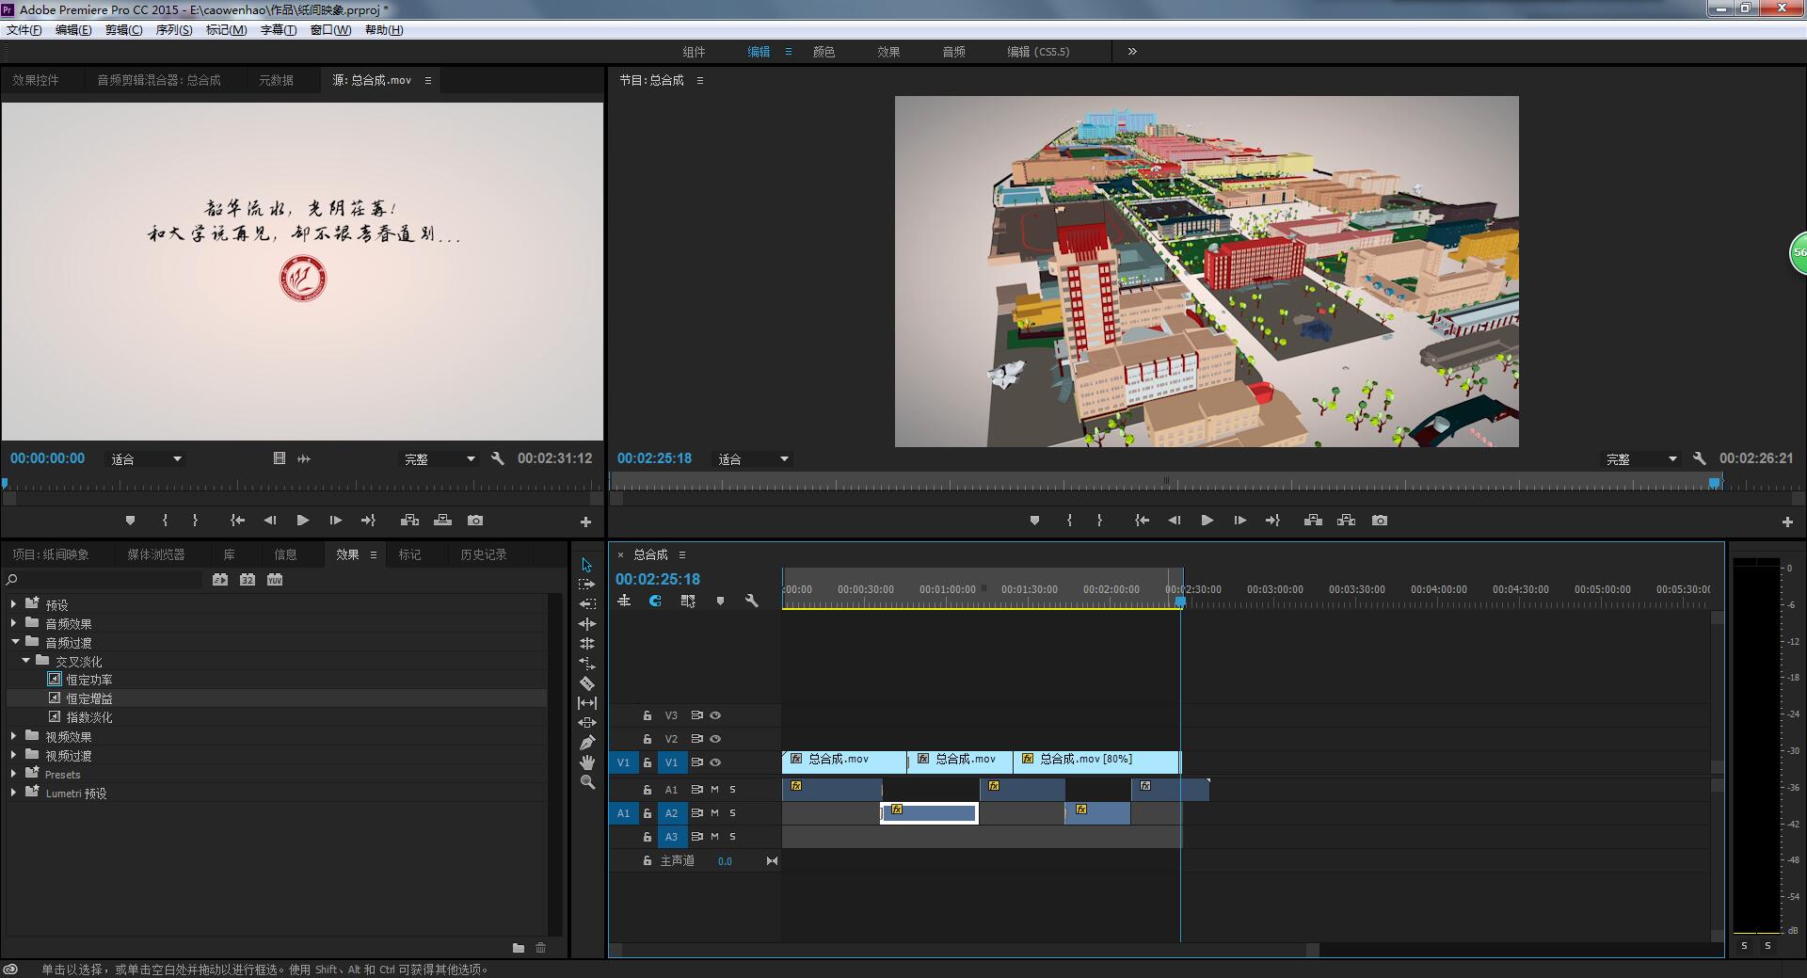Enable timeline snapping magnet icon
The width and height of the screenshot is (1807, 978).
[x=655, y=601]
